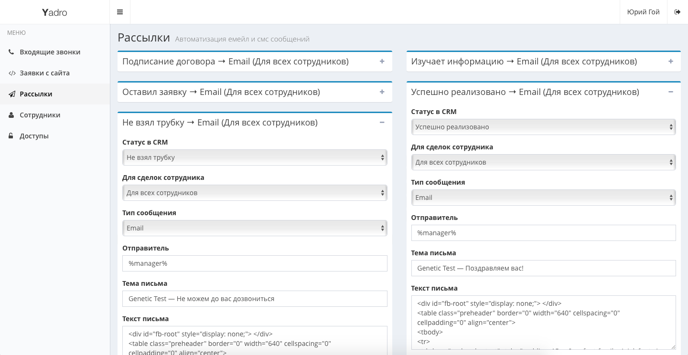
Task: Click panel title Изучает информацию → Email
Action: click(x=524, y=62)
